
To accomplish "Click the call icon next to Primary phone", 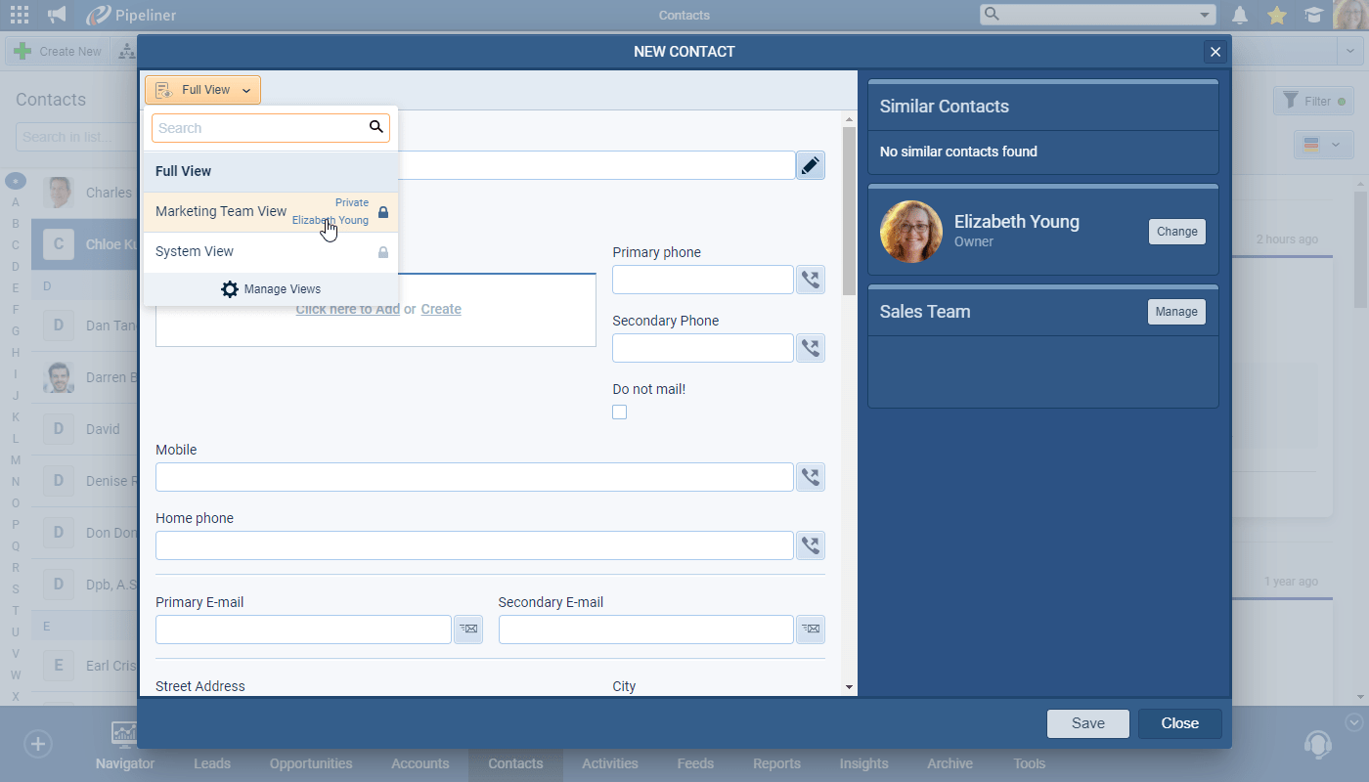I will click(810, 280).
